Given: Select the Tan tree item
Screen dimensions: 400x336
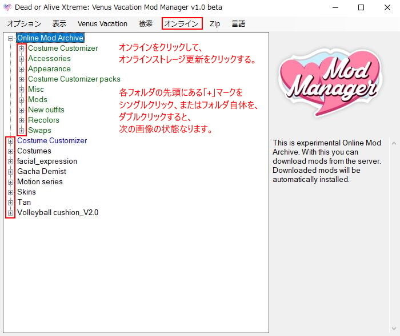Looking at the screenshot, I should point(24,203).
